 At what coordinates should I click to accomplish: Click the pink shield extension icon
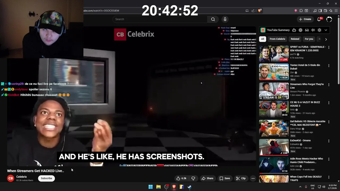(296, 11)
